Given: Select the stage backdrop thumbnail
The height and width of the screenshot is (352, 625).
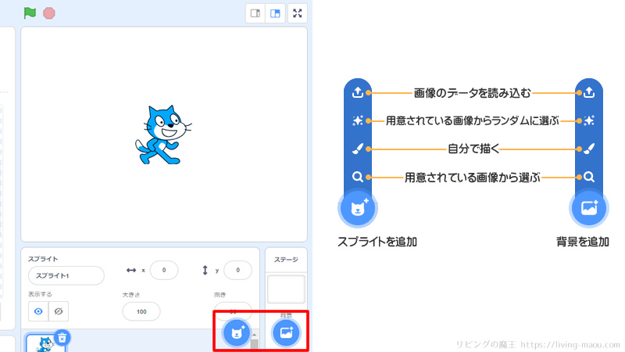Looking at the screenshot, I should click(x=286, y=289).
